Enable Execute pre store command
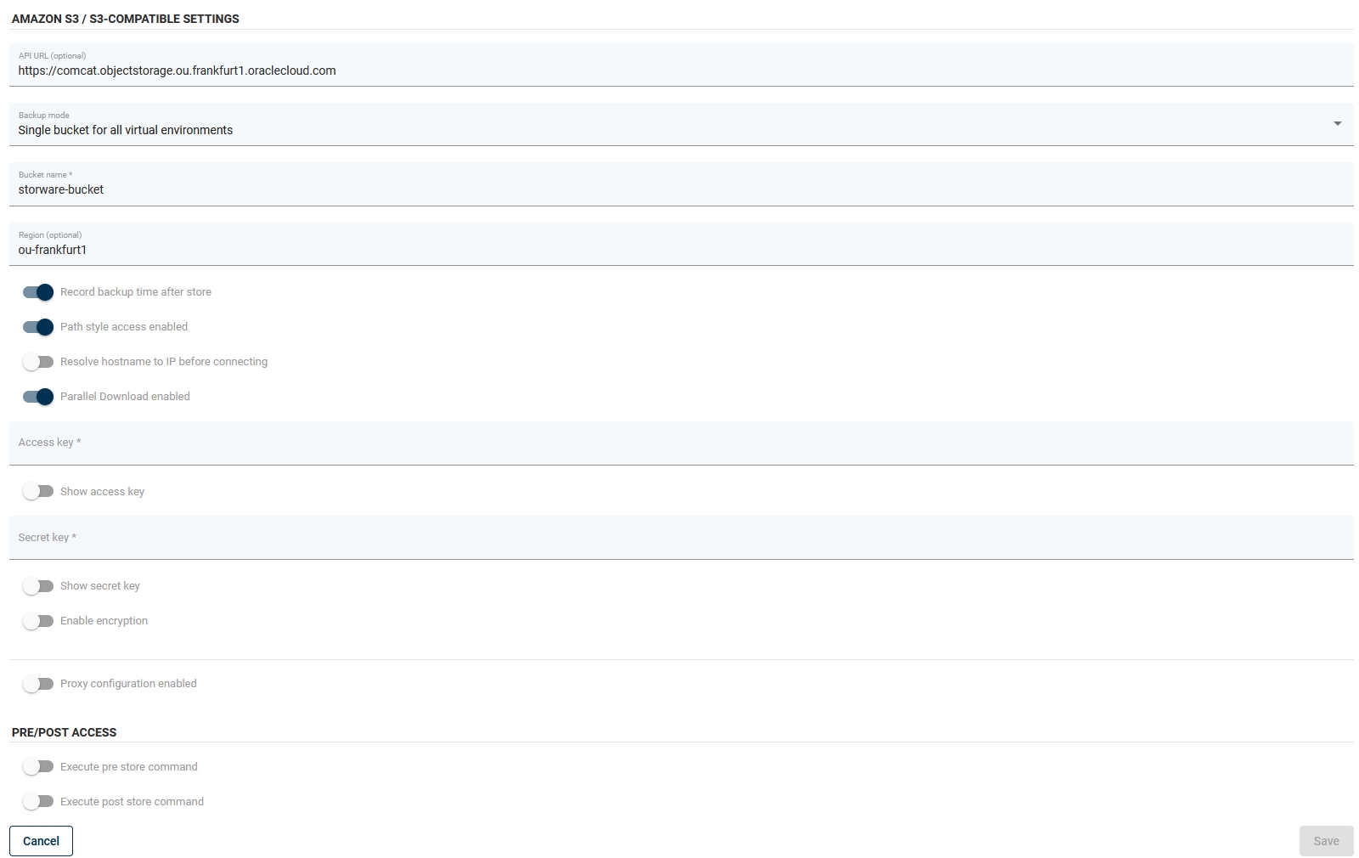Screen dimensions: 1359x858 coord(38,767)
